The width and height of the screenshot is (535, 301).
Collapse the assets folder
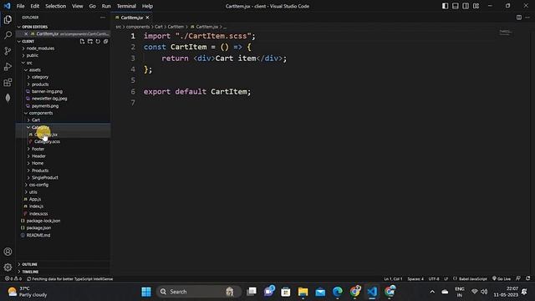(x=34, y=70)
